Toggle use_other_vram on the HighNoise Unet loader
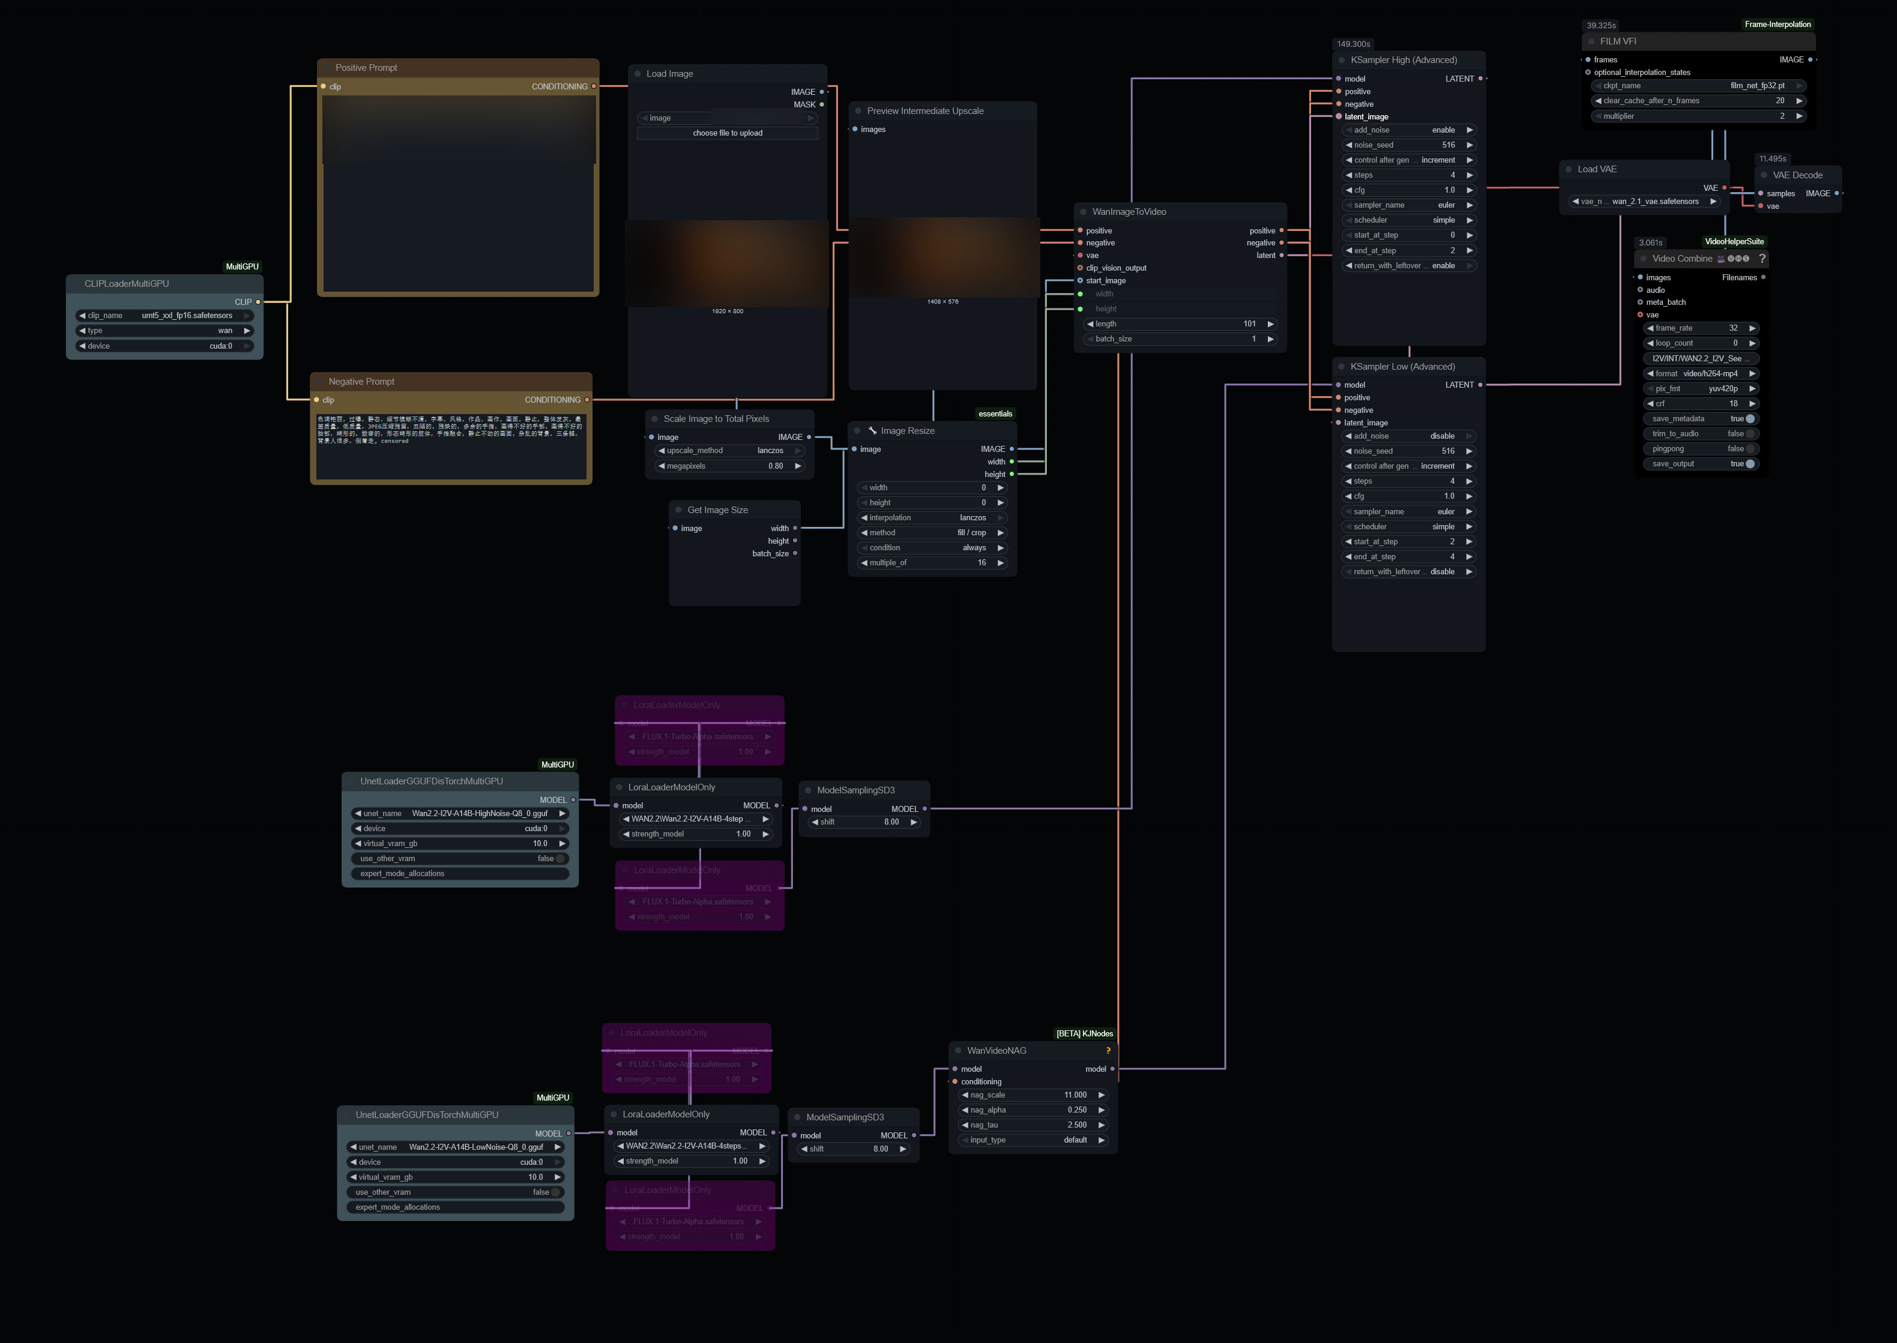The image size is (1897, 1343). 460,858
